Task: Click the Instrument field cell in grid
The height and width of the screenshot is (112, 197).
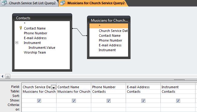Action: pos(178,87)
